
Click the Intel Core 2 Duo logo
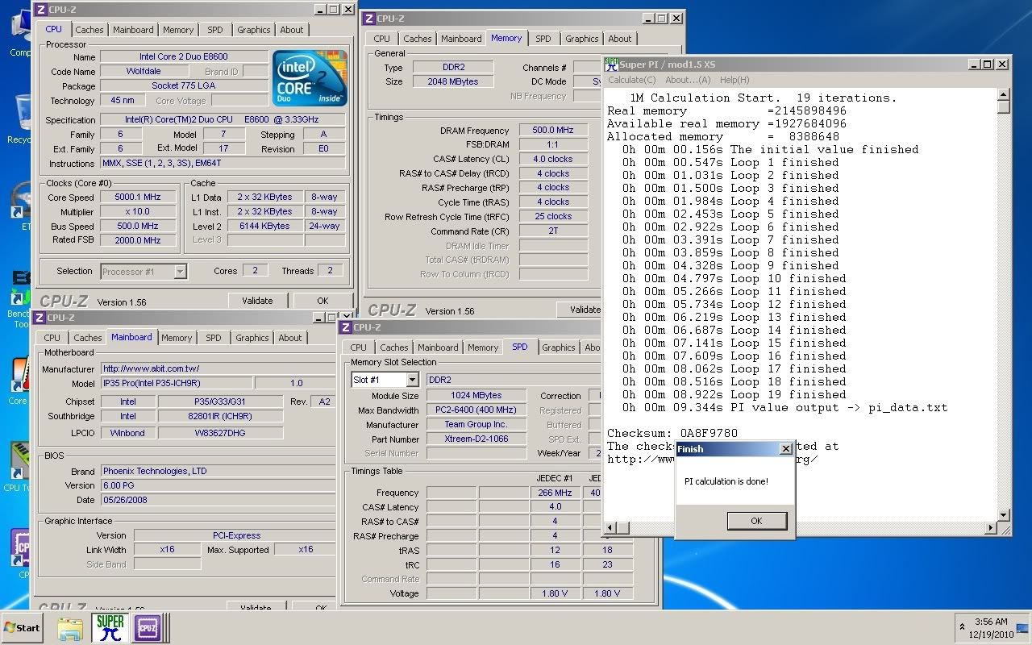[310, 78]
